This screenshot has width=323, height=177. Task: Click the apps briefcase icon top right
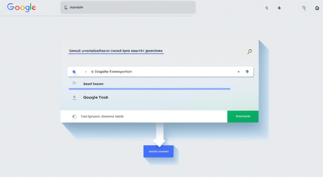(x=317, y=8)
